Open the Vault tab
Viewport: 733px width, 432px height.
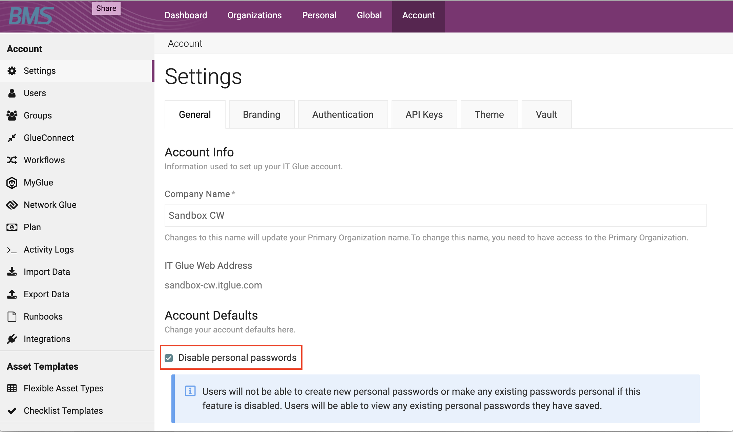tap(546, 114)
